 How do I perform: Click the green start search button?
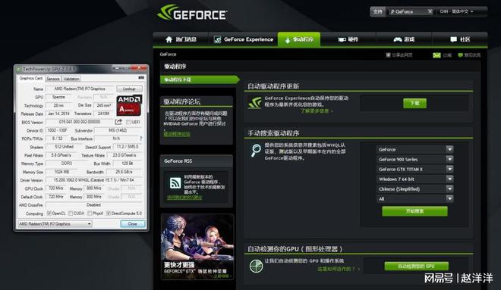tap(414, 211)
